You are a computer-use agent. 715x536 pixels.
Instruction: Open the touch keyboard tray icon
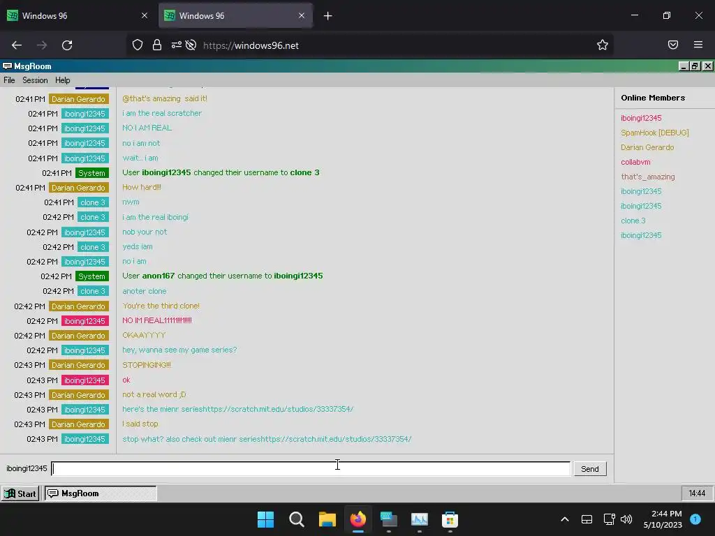tap(587, 519)
